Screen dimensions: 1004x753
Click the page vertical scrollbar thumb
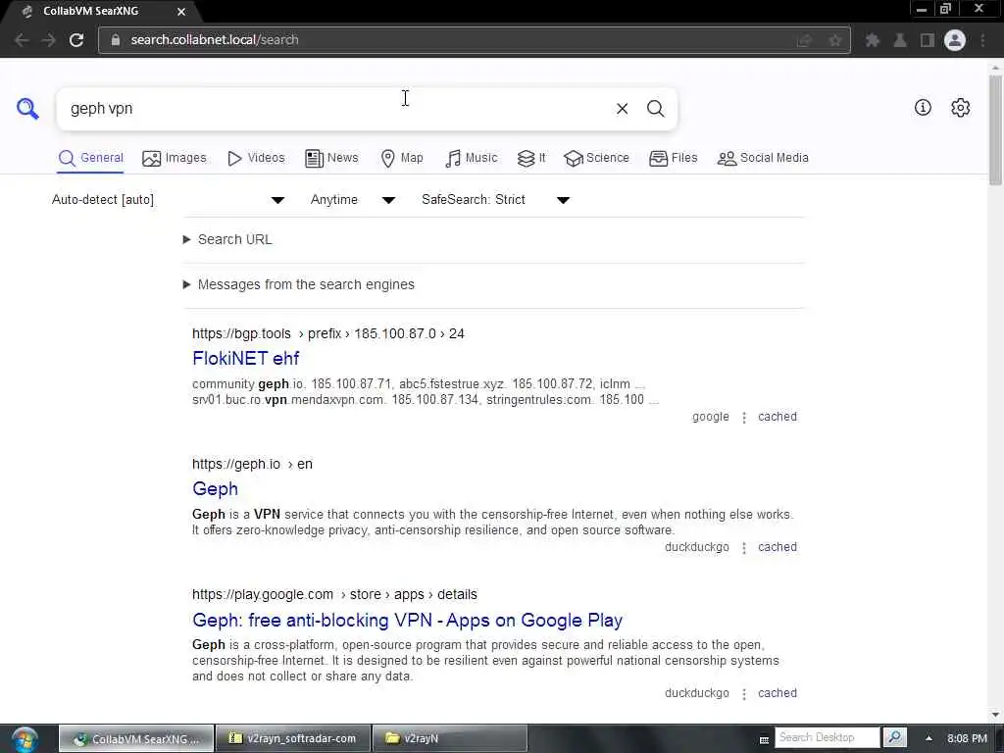point(995,129)
